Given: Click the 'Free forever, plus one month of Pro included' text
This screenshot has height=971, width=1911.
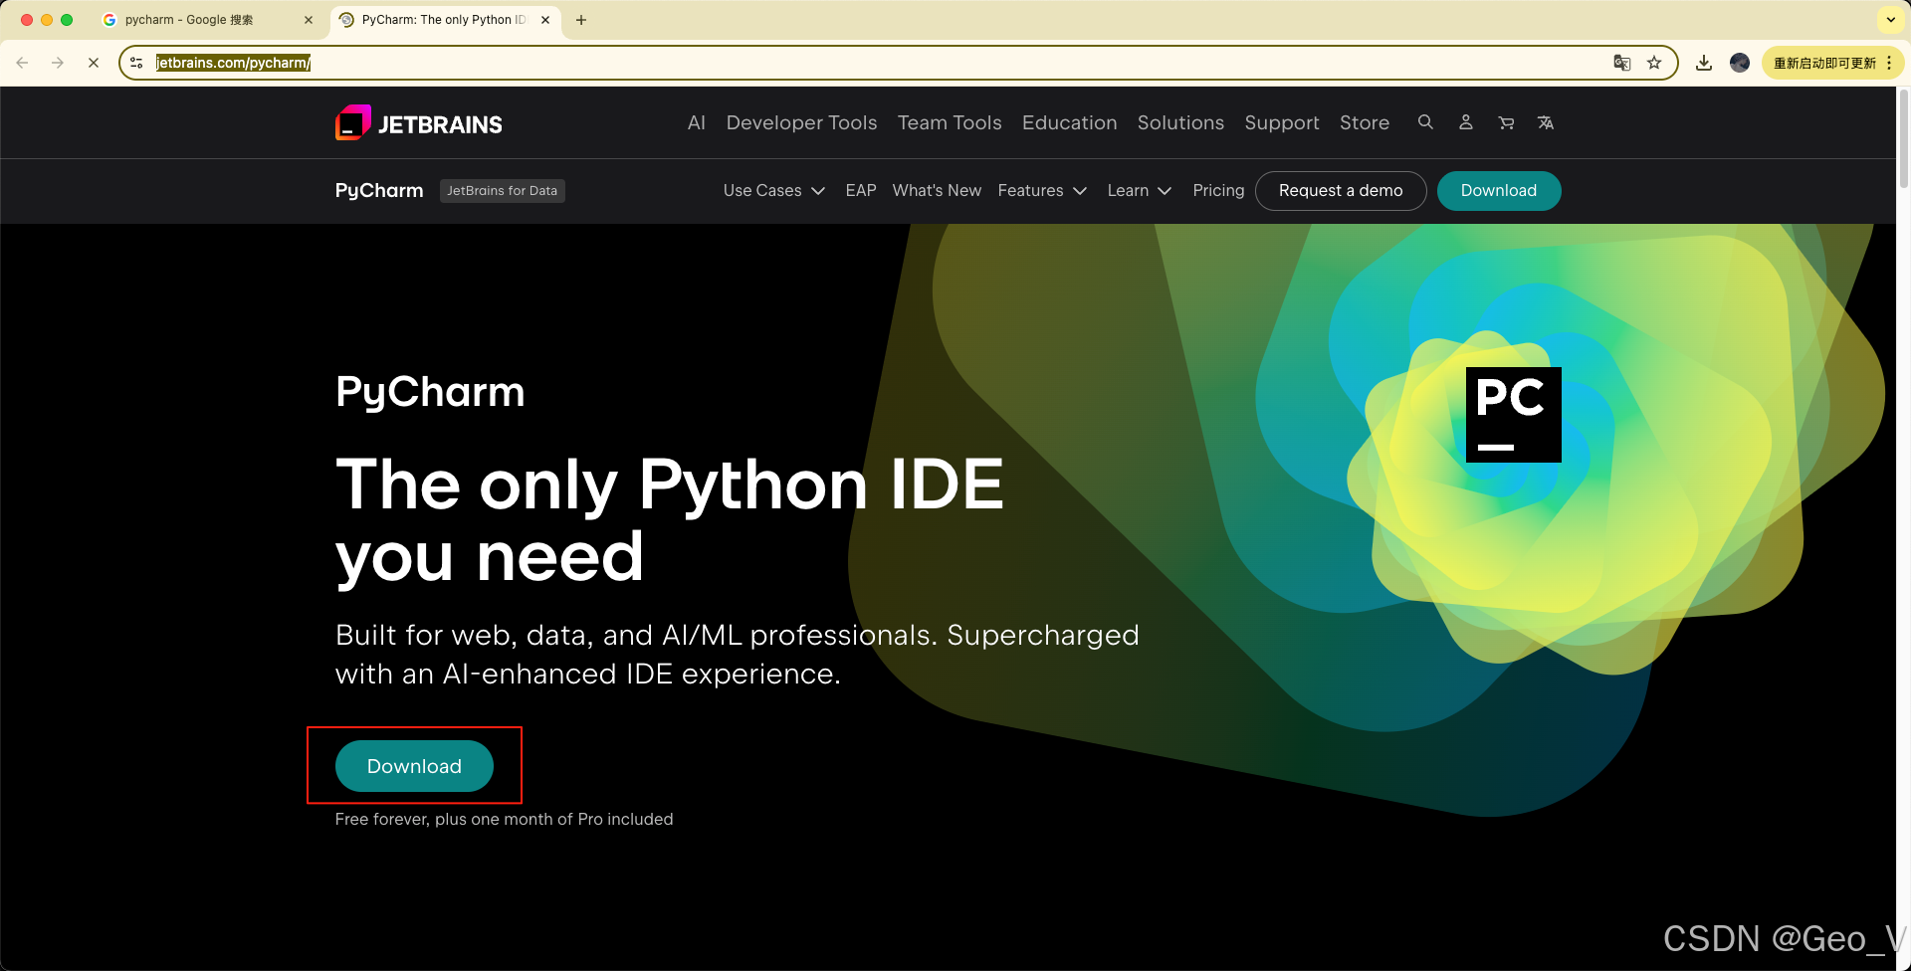Looking at the screenshot, I should pyautogui.click(x=504, y=819).
